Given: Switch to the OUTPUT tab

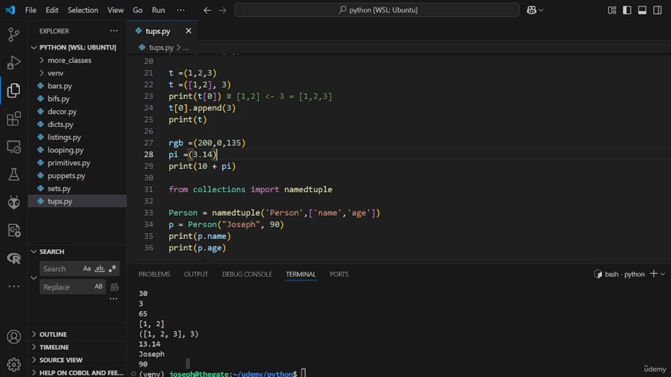Looking at the screenshot, I should pyautogui.click(x=196, y=274).
